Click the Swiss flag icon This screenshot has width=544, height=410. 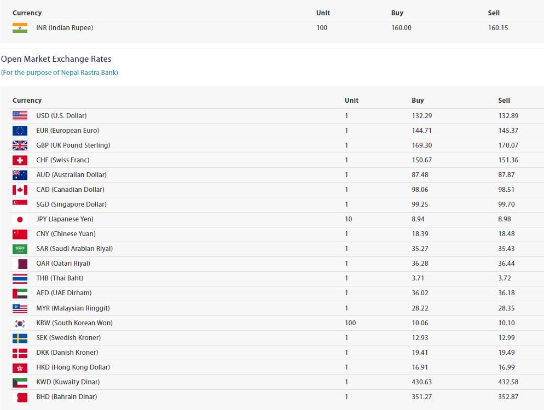point(20,160)
